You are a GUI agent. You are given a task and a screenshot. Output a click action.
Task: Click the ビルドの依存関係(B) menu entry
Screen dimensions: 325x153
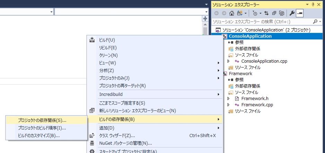coord(155,119)
